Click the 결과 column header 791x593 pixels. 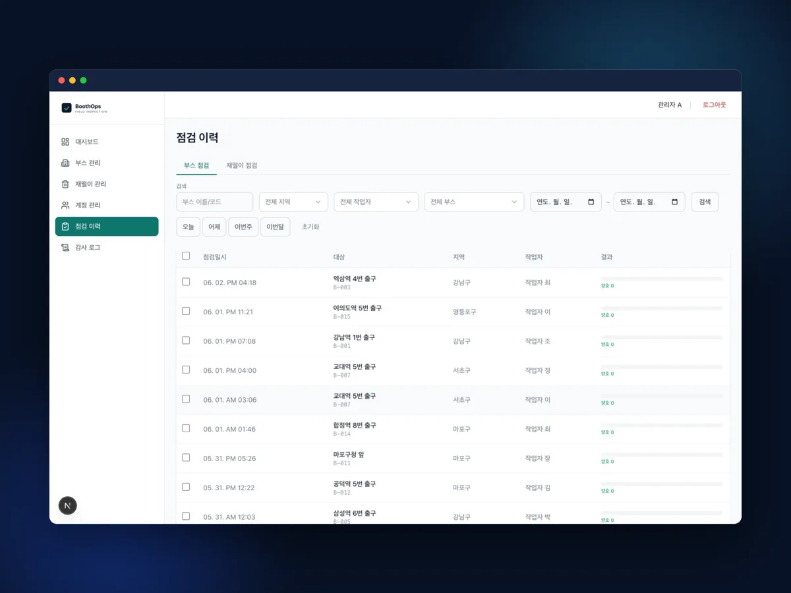pos(607,257)
